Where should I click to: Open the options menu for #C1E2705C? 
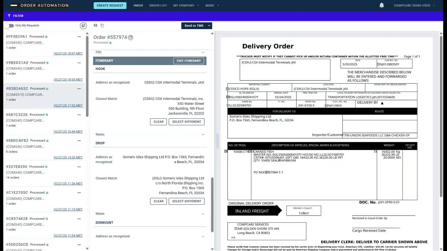(79, 192)
